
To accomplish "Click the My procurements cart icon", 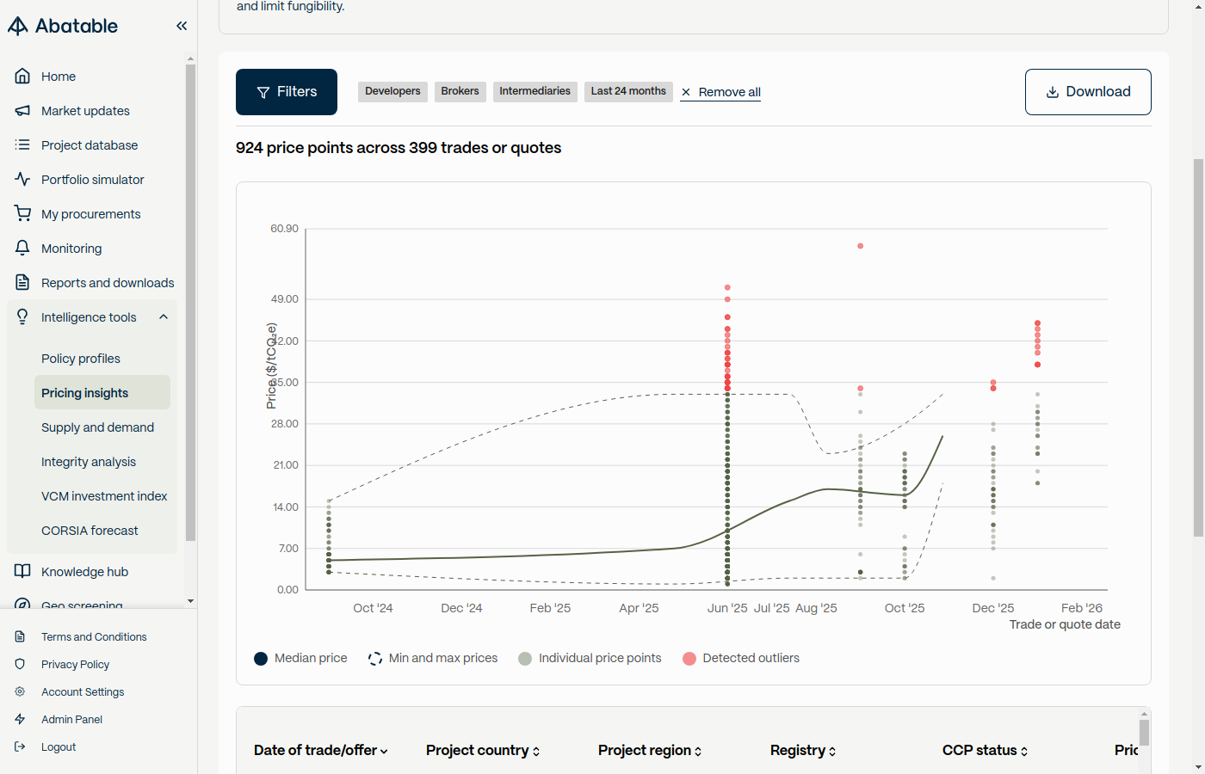I will click(x=23, y=214).
